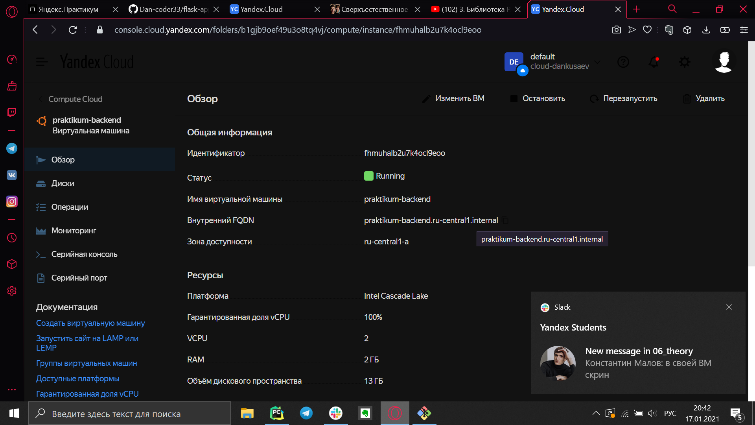Open Twitch panel in Opera sidebar
755x425 pixels.
(x=12, y=113)
